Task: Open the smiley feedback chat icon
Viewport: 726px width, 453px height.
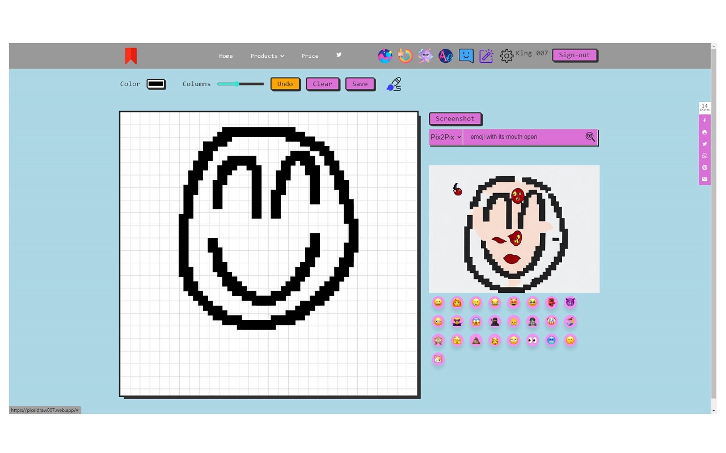Action: point(466,55)
